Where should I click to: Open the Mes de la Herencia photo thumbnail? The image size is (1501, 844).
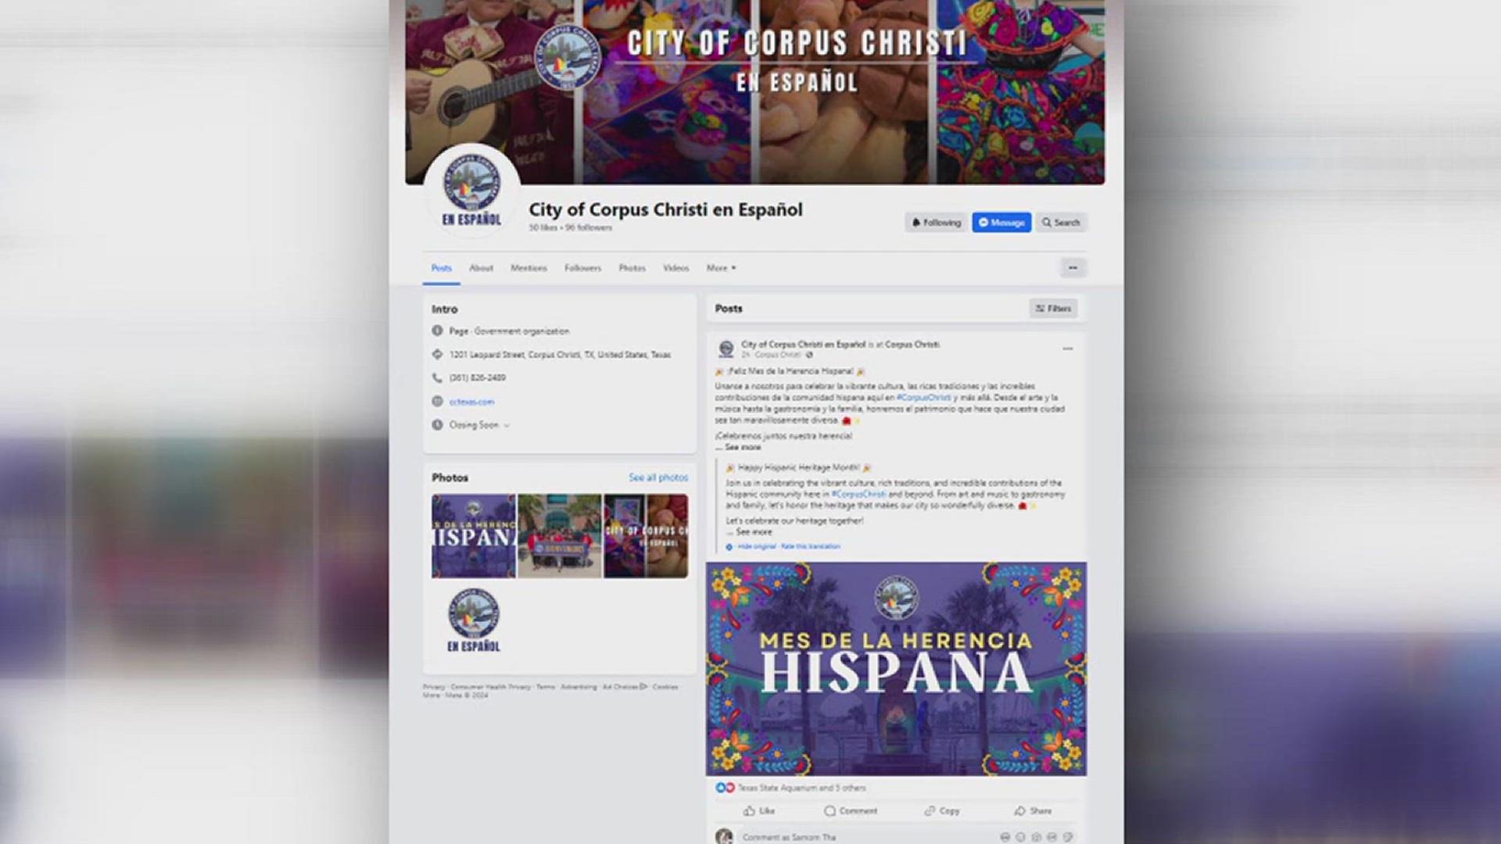point(474,536)
